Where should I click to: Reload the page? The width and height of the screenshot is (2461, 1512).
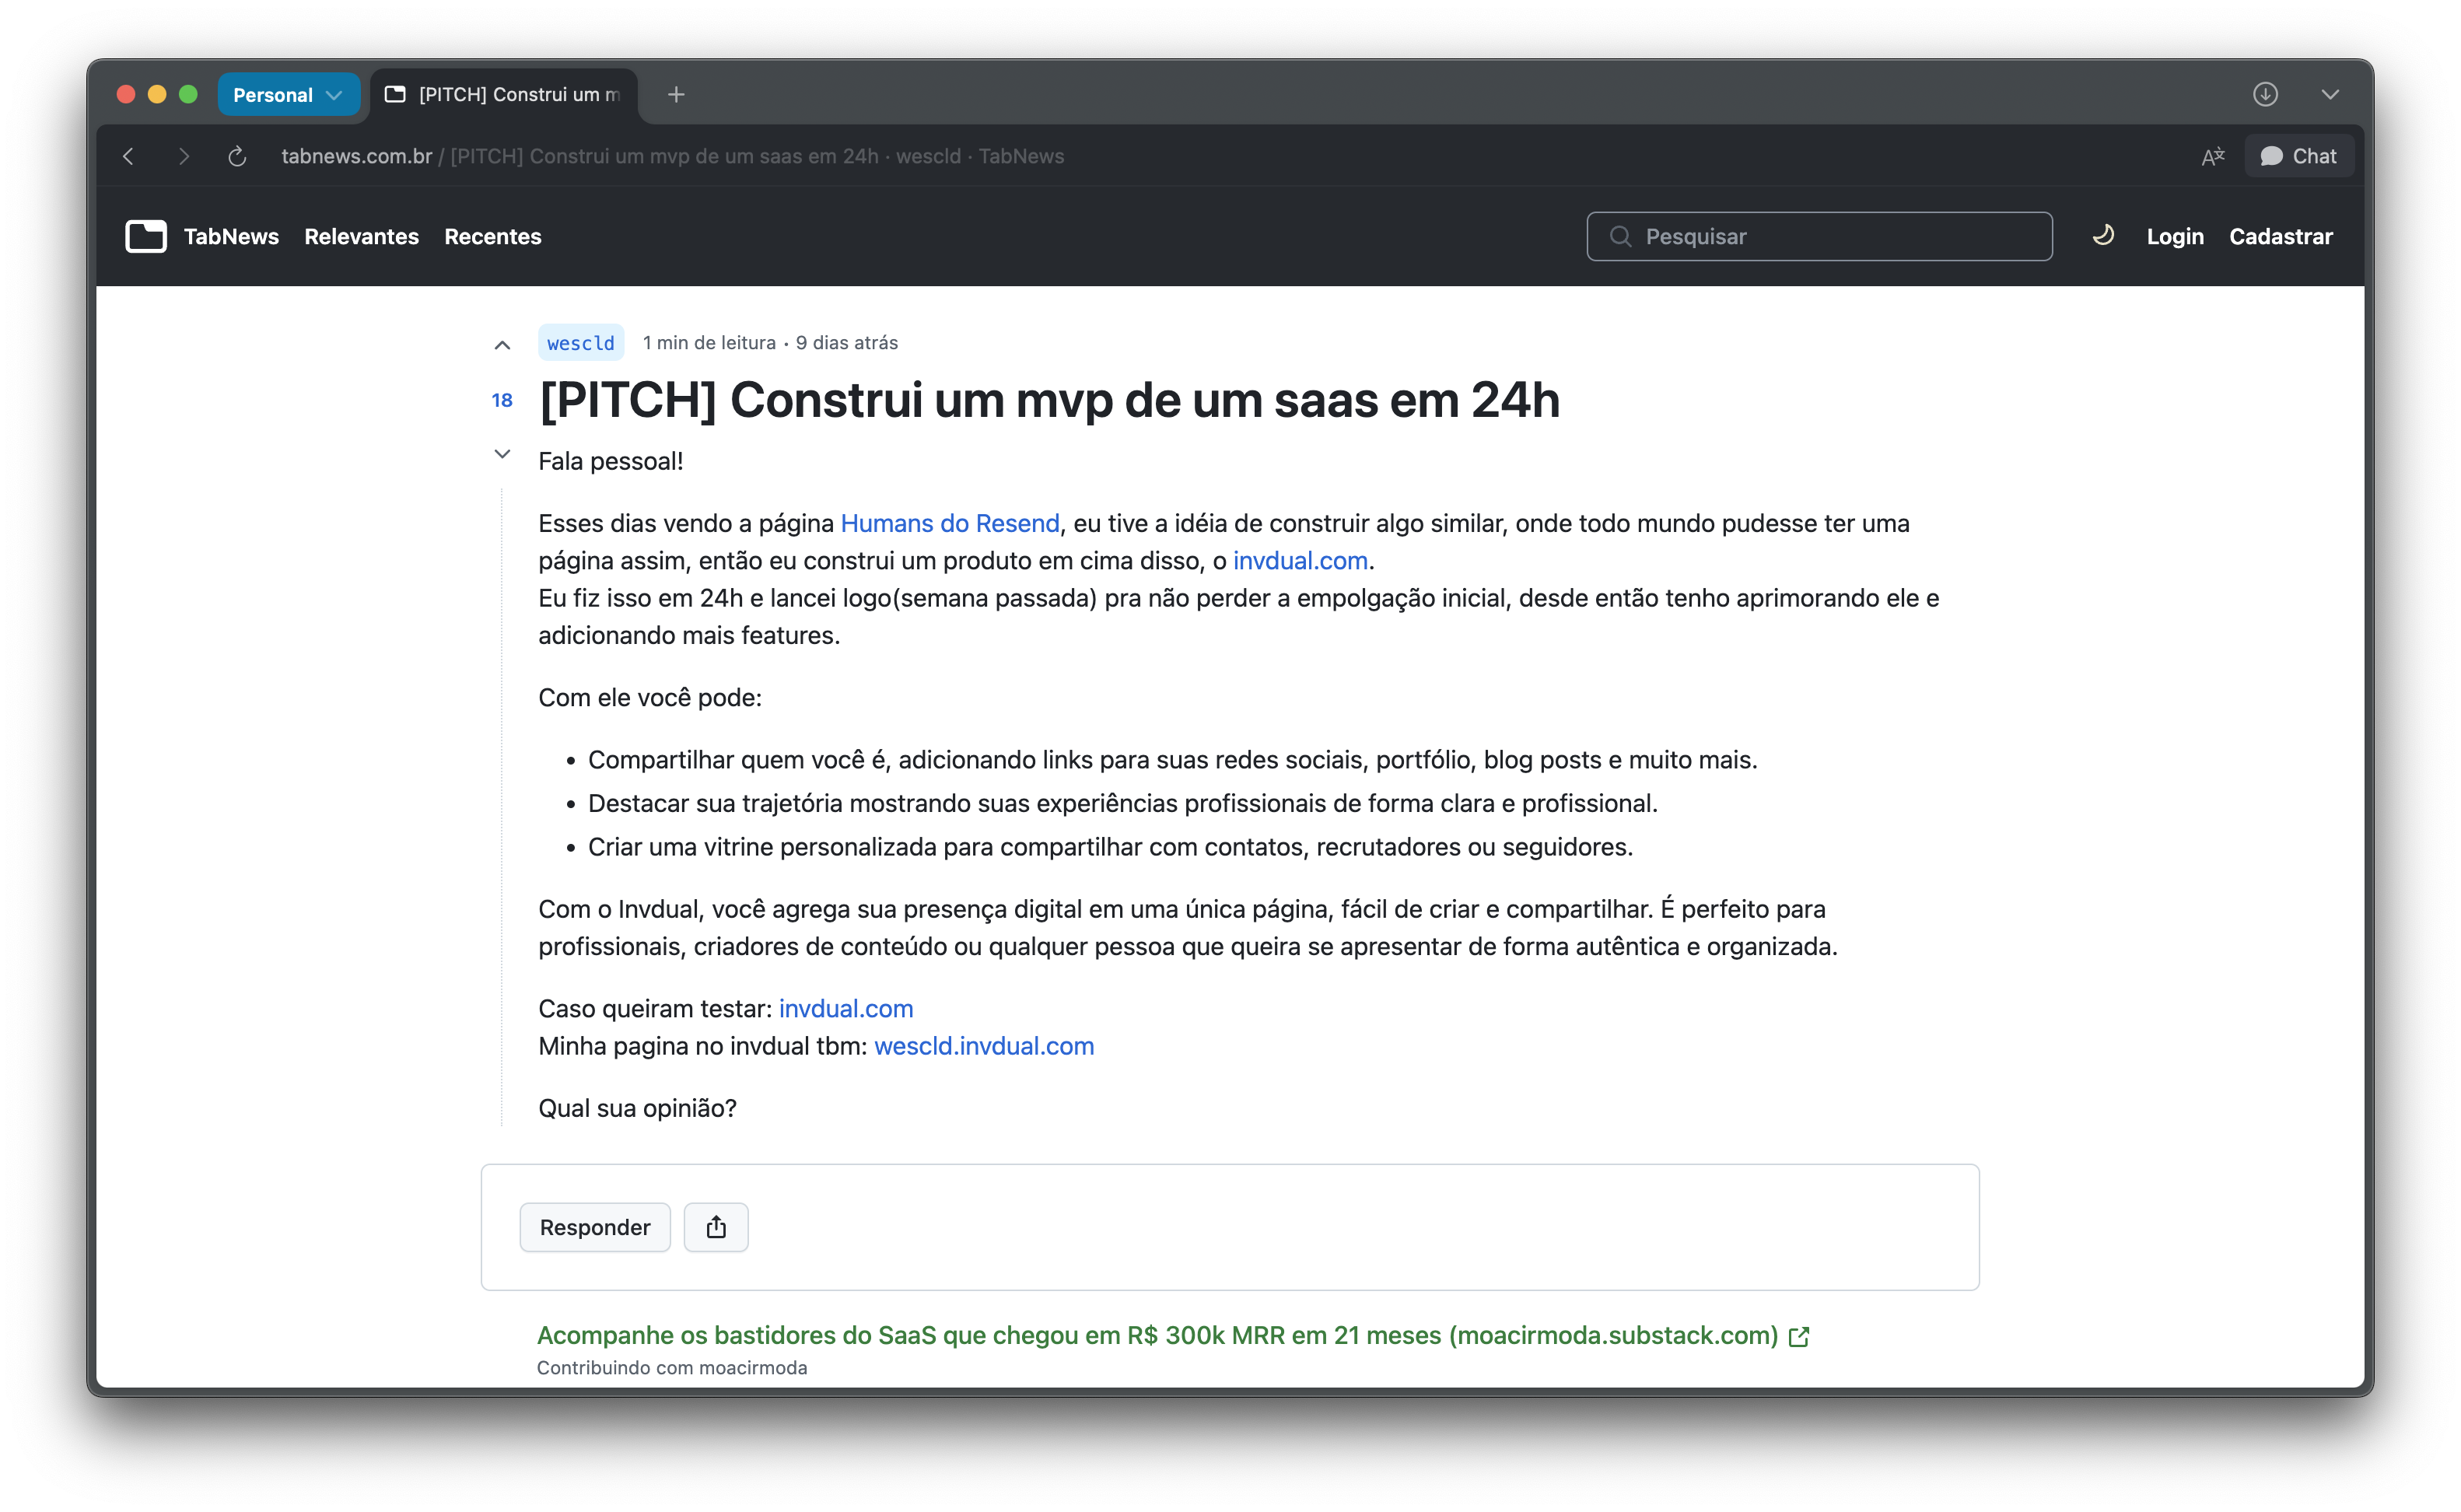[237, 156]
